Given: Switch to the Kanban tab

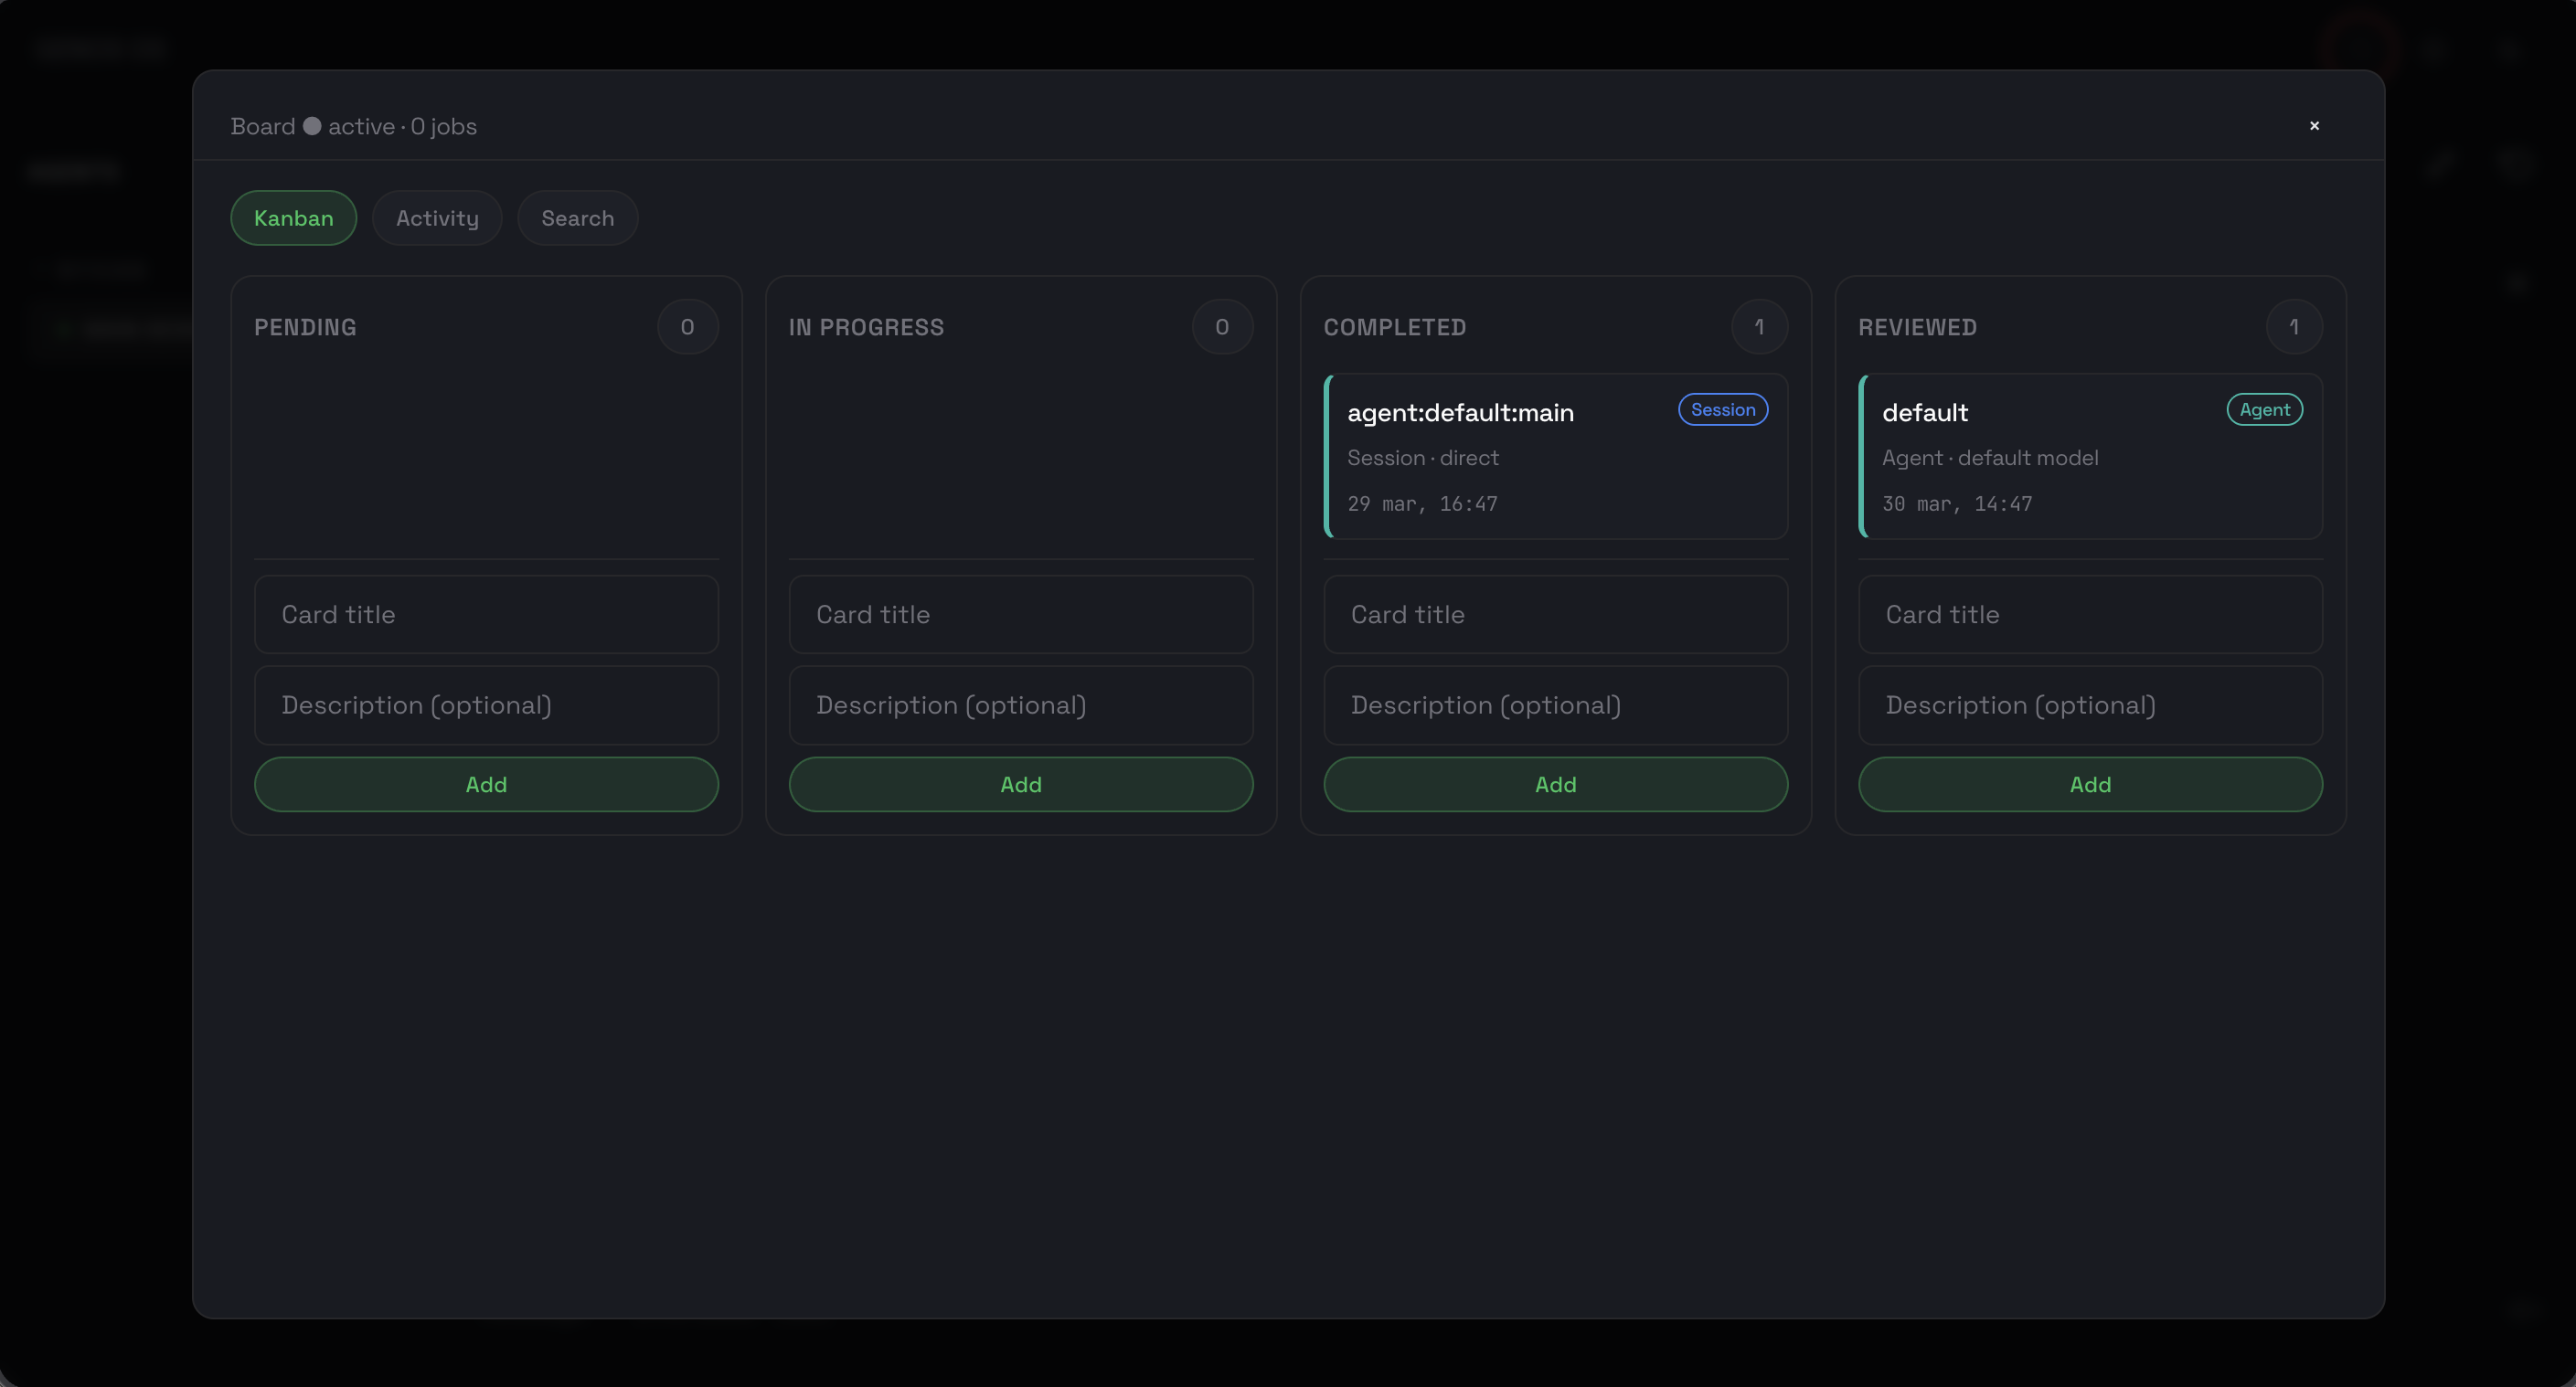Looking at the screenshot, I should point(293,217).
